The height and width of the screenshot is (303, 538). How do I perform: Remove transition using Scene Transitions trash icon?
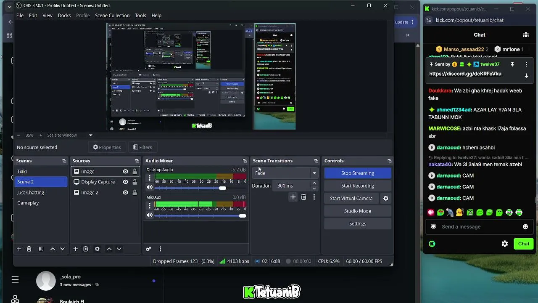303,197
